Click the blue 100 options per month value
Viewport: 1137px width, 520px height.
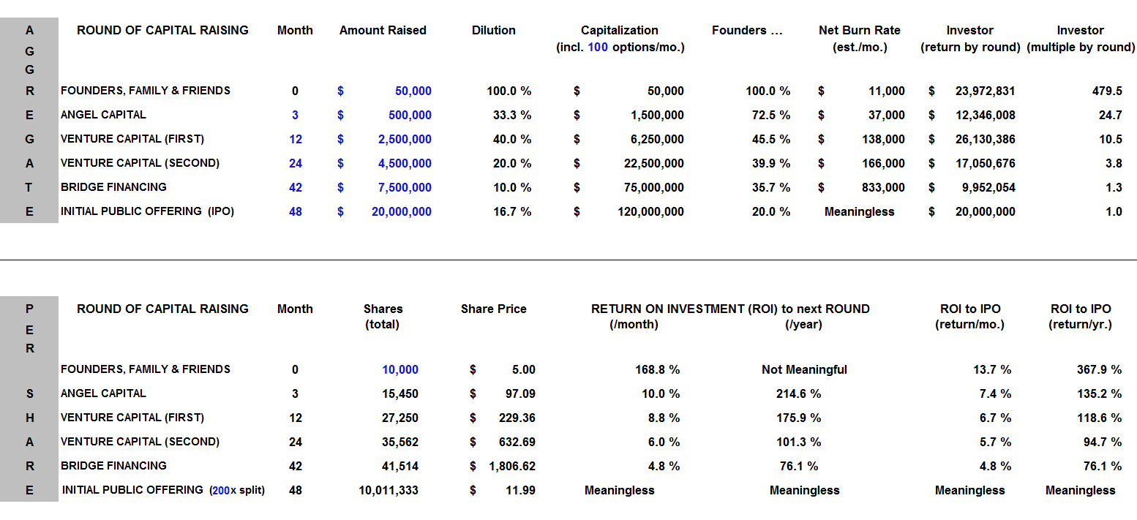tap(598, 48)
